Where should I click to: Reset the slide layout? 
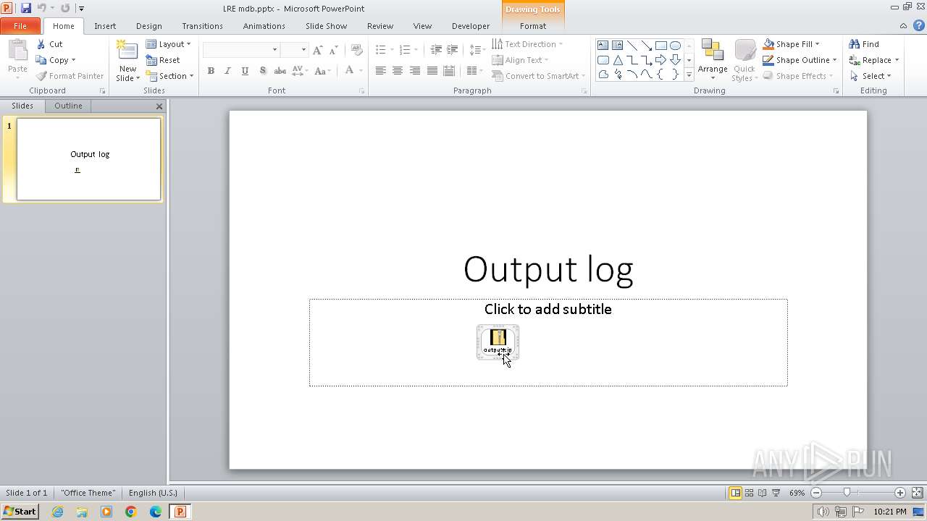163,60
